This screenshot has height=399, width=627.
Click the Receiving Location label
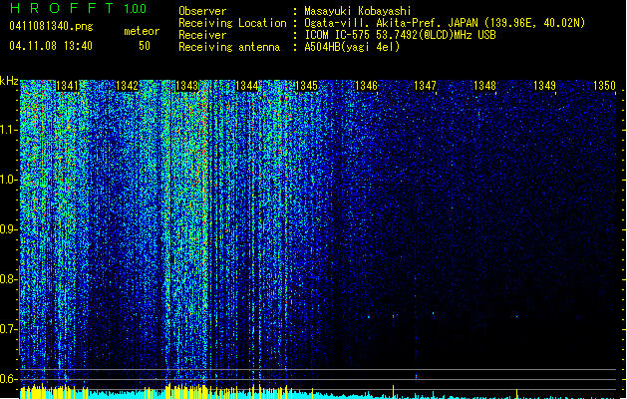point(232,23)
